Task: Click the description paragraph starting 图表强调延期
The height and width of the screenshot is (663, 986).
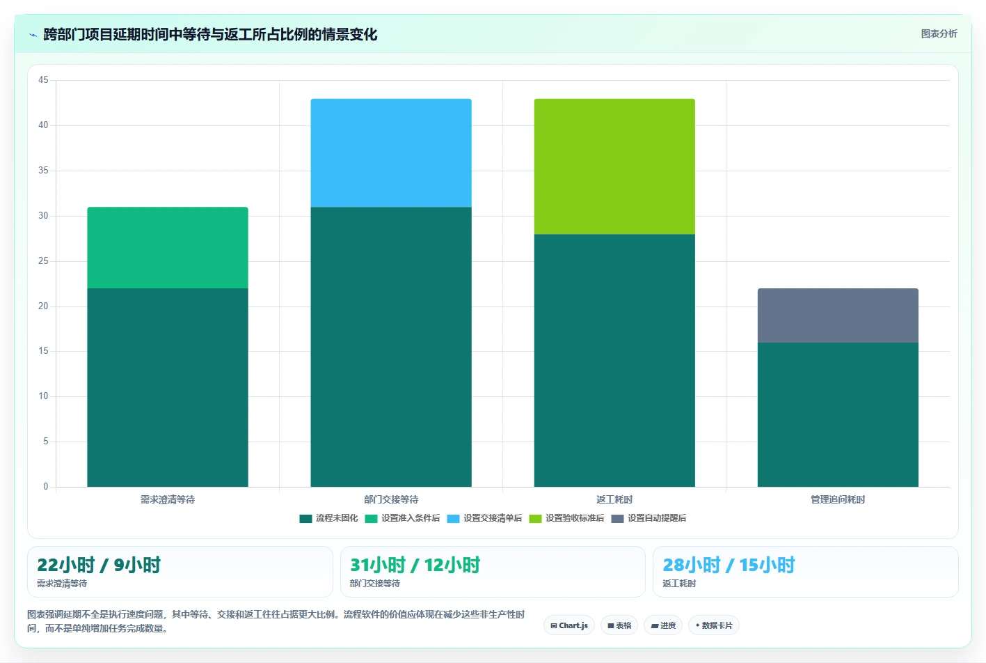Action: point(276,621)
